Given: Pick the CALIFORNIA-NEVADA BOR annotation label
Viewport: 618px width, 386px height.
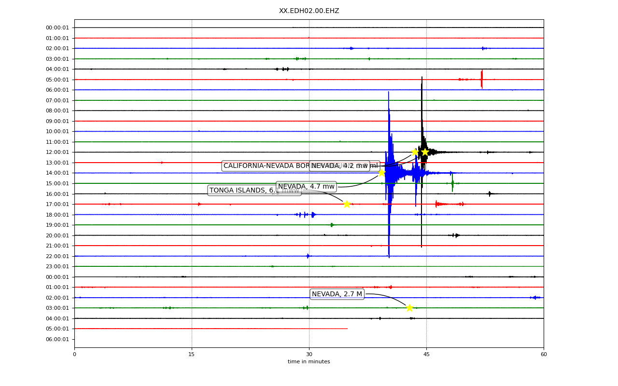Looking at the screenshot, I should tap(266, 166).
